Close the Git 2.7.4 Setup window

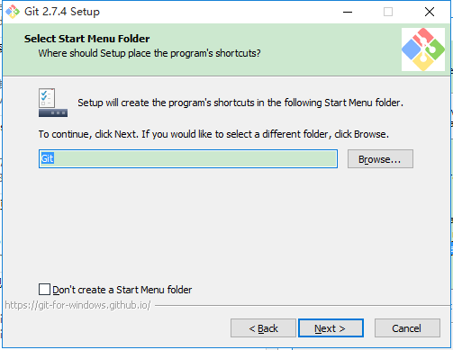[x=430, y=12]
